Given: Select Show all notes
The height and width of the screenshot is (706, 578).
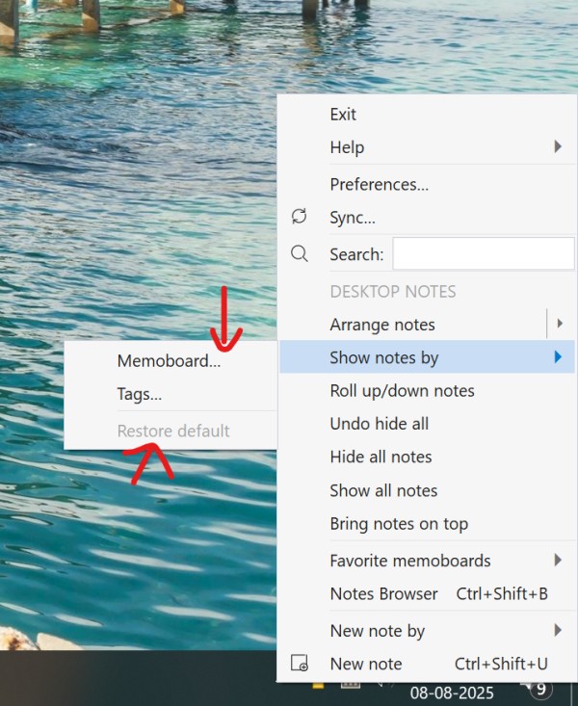Looking at the screenshot, I should tap(383, 490).
